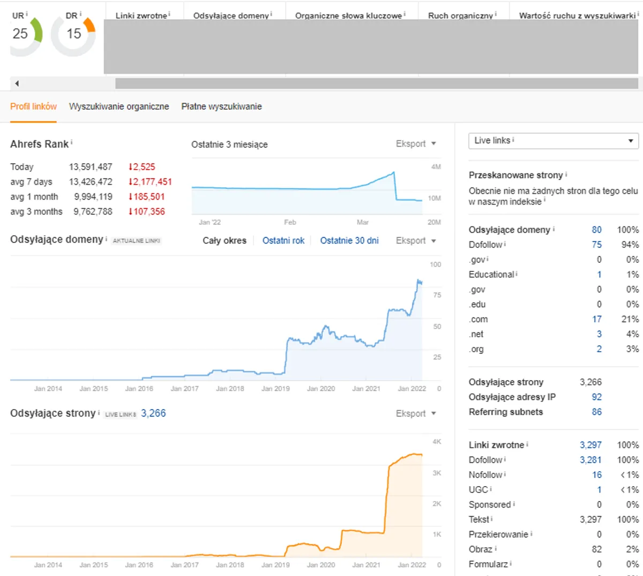The image size is (643, 576).
Task: Open the Płatne wyszukiwanie tab
Action: (221, 107)
